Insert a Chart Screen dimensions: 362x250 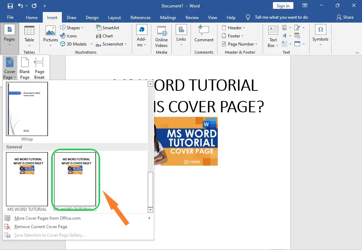104,36
